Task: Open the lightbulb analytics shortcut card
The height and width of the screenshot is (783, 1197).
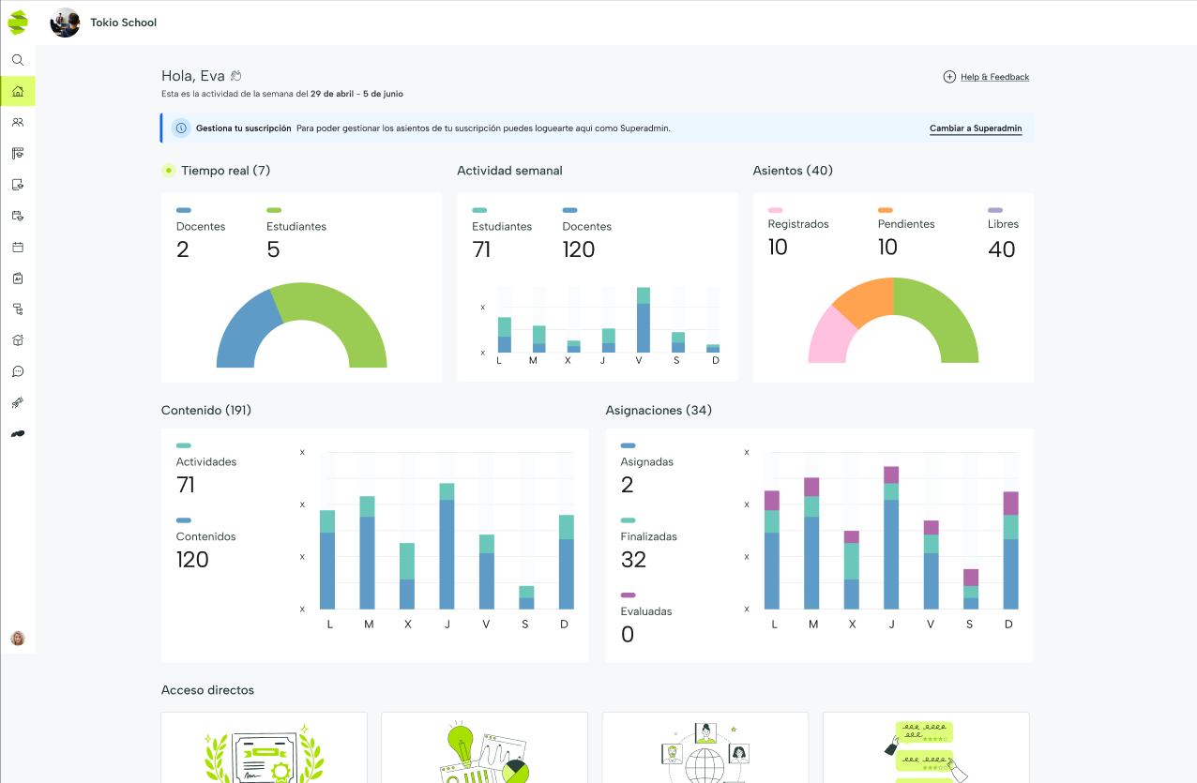Action: point(484,748)
